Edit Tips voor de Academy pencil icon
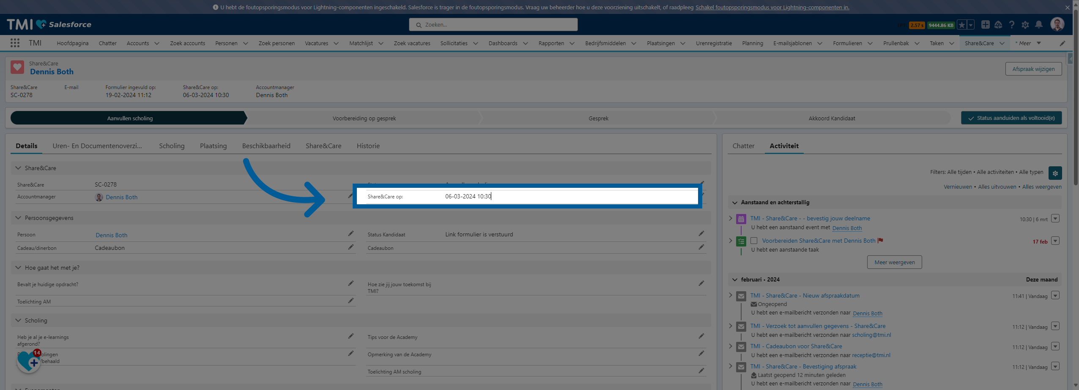 tap(701, 336)
